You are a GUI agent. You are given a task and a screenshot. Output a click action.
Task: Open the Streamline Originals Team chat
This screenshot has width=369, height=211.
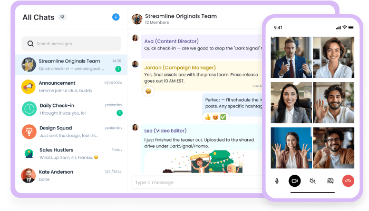pyautogui.click(x=71, y=65)
